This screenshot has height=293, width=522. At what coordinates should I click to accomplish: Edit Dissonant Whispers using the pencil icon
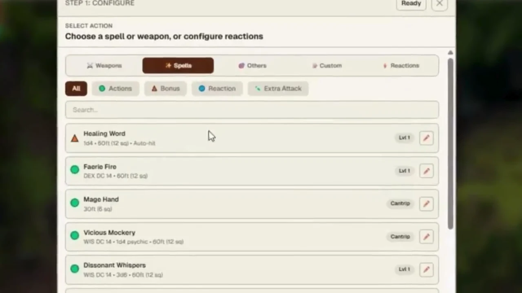click(x=426, y=269)
